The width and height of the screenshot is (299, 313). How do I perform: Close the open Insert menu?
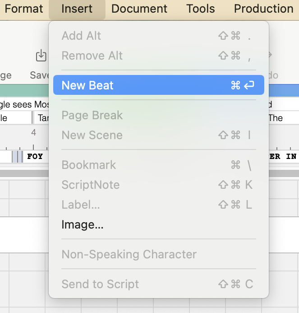pyautogui.click(x=77, y=9)
